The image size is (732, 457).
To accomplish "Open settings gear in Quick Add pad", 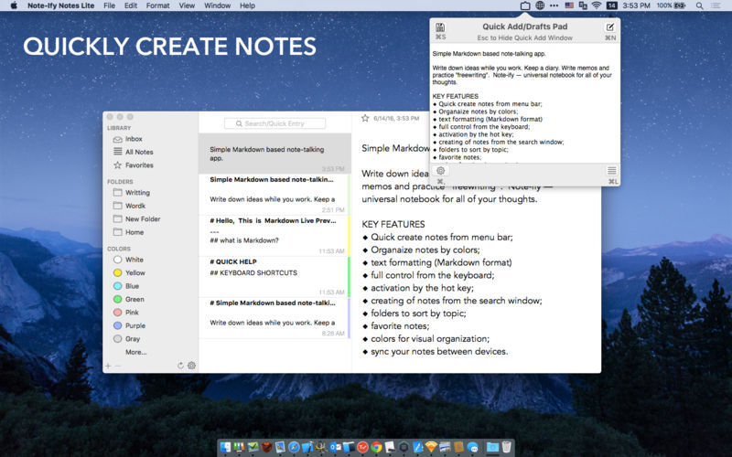I will (440, 171).
